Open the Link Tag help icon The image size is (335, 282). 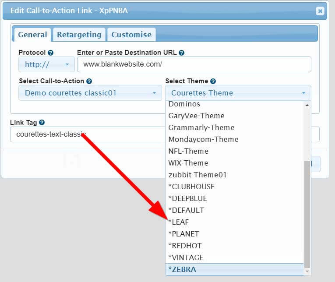click(x=42, y=123)
